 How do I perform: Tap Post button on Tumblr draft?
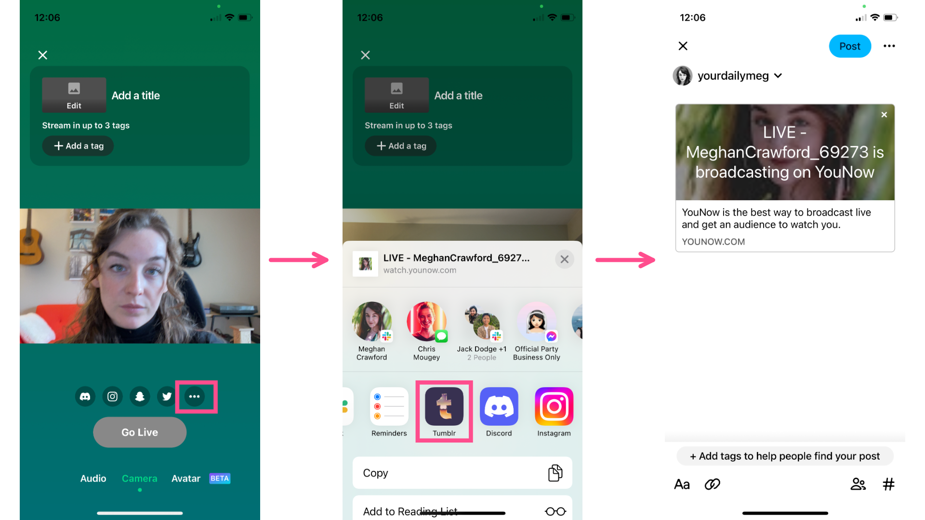pos(849,46)
